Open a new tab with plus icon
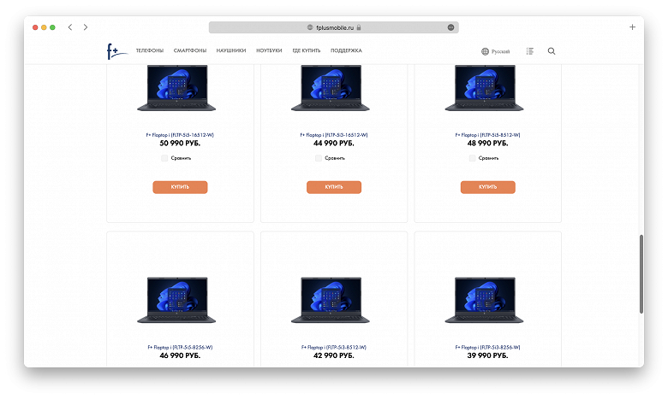 [632, 27]
